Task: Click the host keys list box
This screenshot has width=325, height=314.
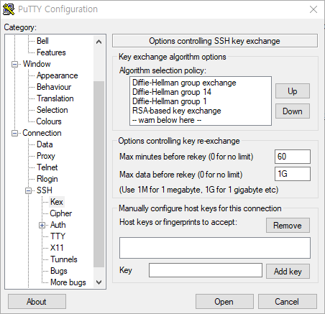Action: [x=215, y=248]
